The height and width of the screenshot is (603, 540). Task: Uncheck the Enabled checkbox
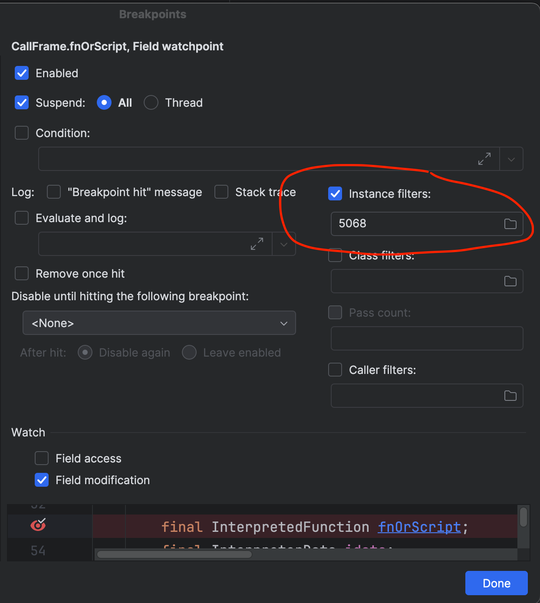(x=22, y=73)
